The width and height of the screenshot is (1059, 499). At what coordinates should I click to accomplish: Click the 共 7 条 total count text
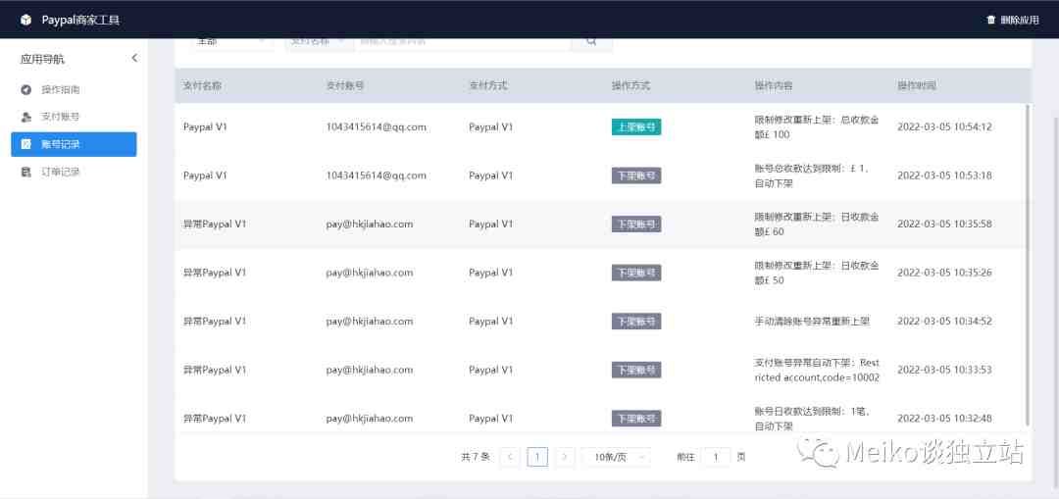(475, 457)
